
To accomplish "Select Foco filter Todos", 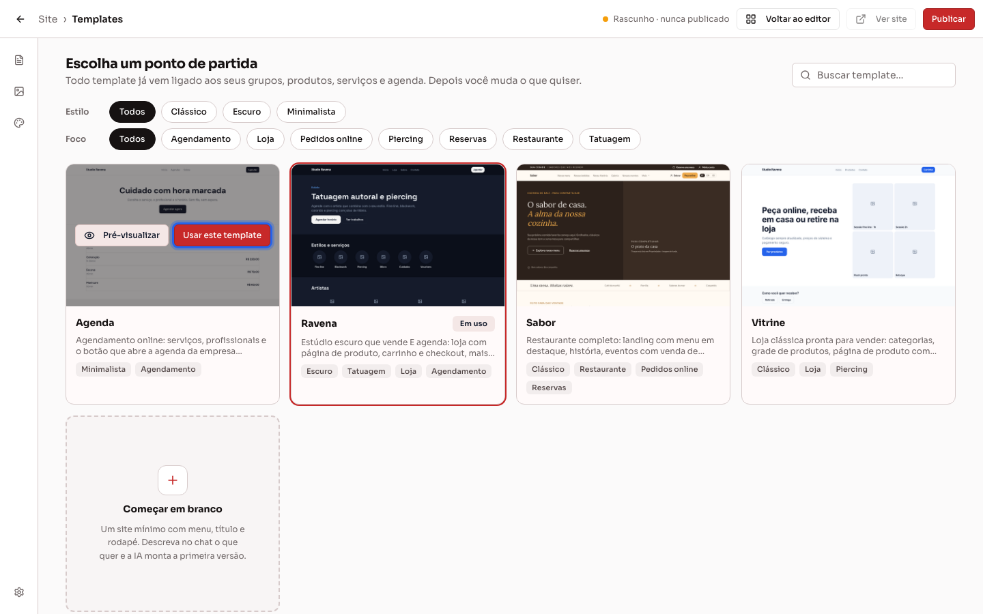I will [132, 139].
